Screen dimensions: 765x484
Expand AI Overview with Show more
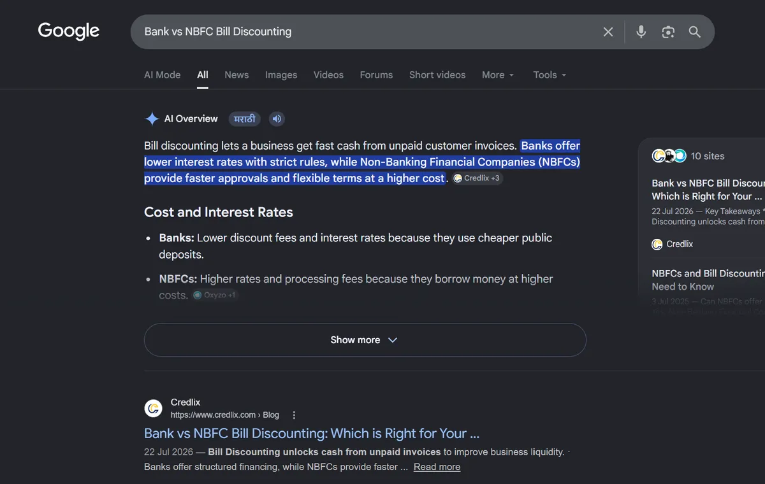(x=365, y=340)
